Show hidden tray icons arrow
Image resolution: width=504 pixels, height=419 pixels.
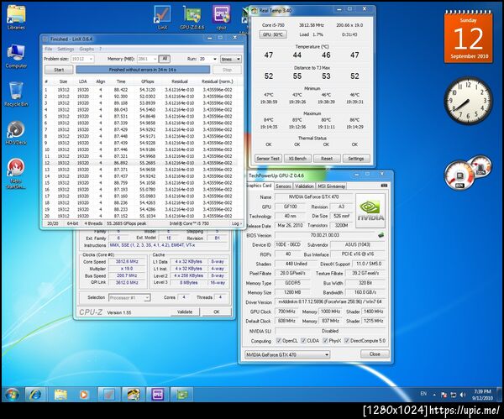pyautogui.click(x=434, y=395)
